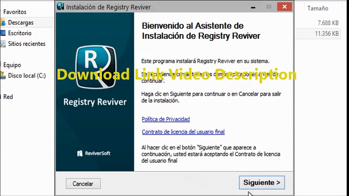Select Descargas in the Explorer sidebar
Viewport: 349px width, 196px height.
coord(21,23)
